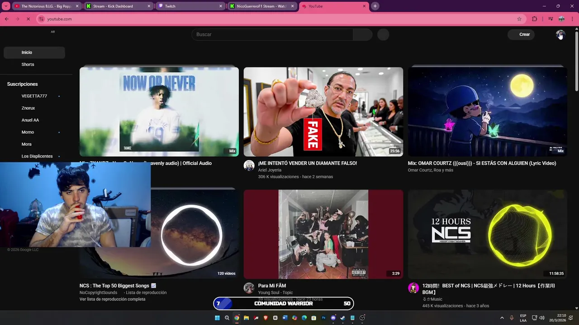
Task: Click the YouTube search button beside Buscar
Action: click(363, 34)
